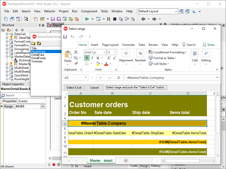Screen dimensions: 226x169
Task: Select the Master - detail sheet tab
Action: tap(101, 160)
